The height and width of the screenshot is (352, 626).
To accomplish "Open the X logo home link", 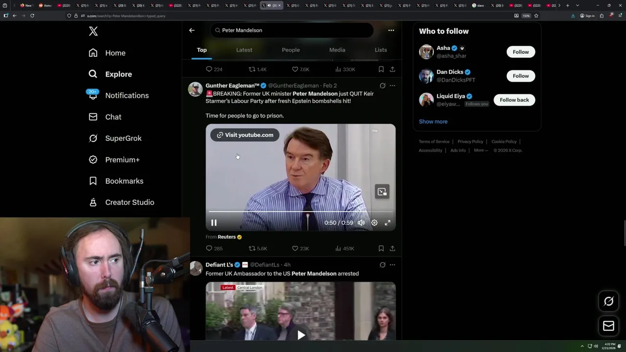I will coord(93,31).
